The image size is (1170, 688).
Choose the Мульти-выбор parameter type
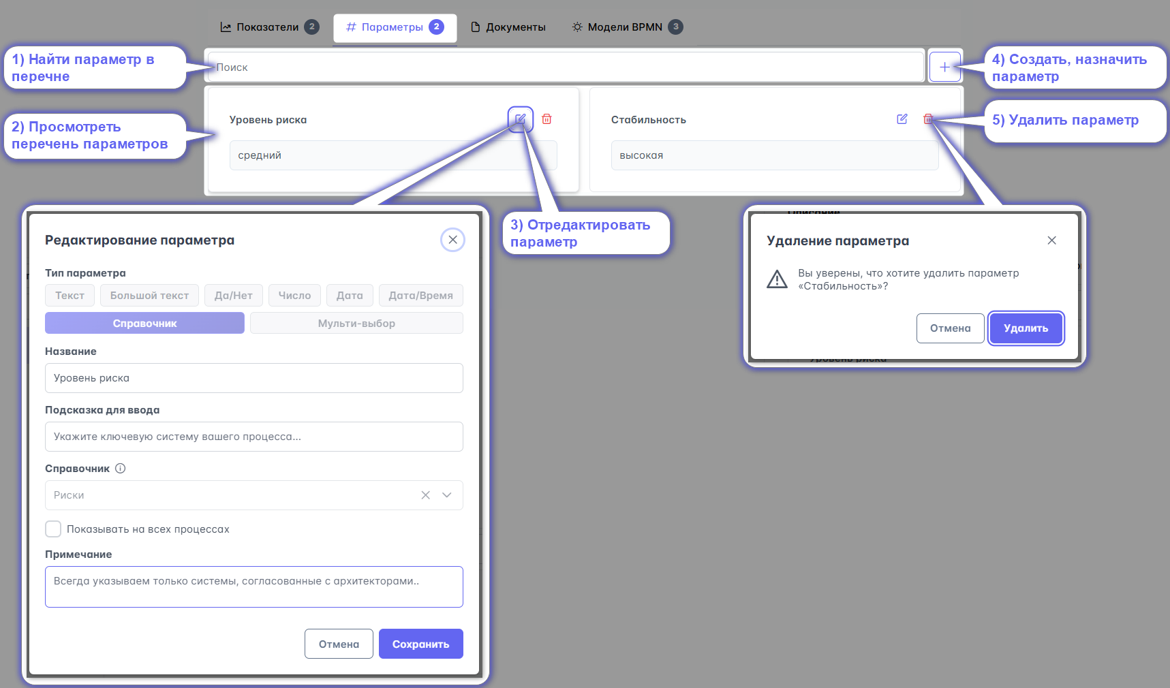(x=356, y=324)
